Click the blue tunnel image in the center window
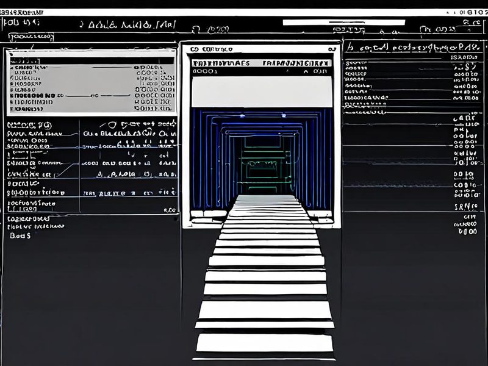Image resolution: width=488 pixels, height=366 pixels. coord(262,159)
